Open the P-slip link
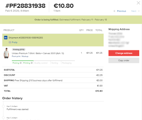The width and height of the screenshot is (142, 120). [x=15, y=42]
